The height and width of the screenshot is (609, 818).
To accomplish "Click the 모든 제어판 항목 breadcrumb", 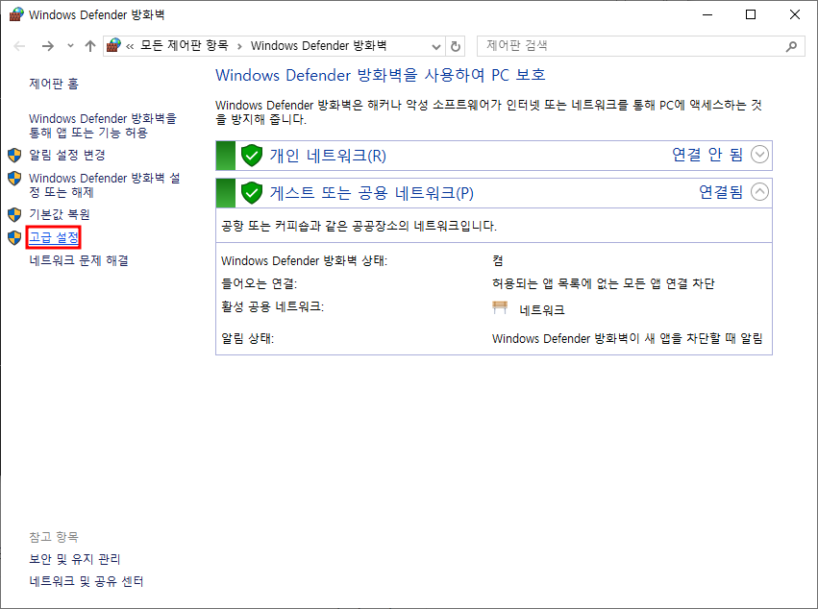I will (x=185, y=45).
